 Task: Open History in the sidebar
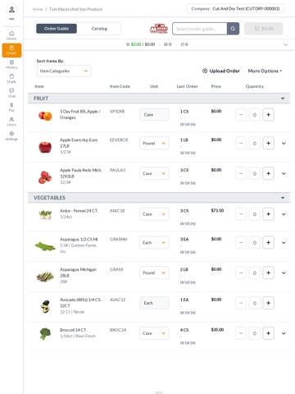11,64
